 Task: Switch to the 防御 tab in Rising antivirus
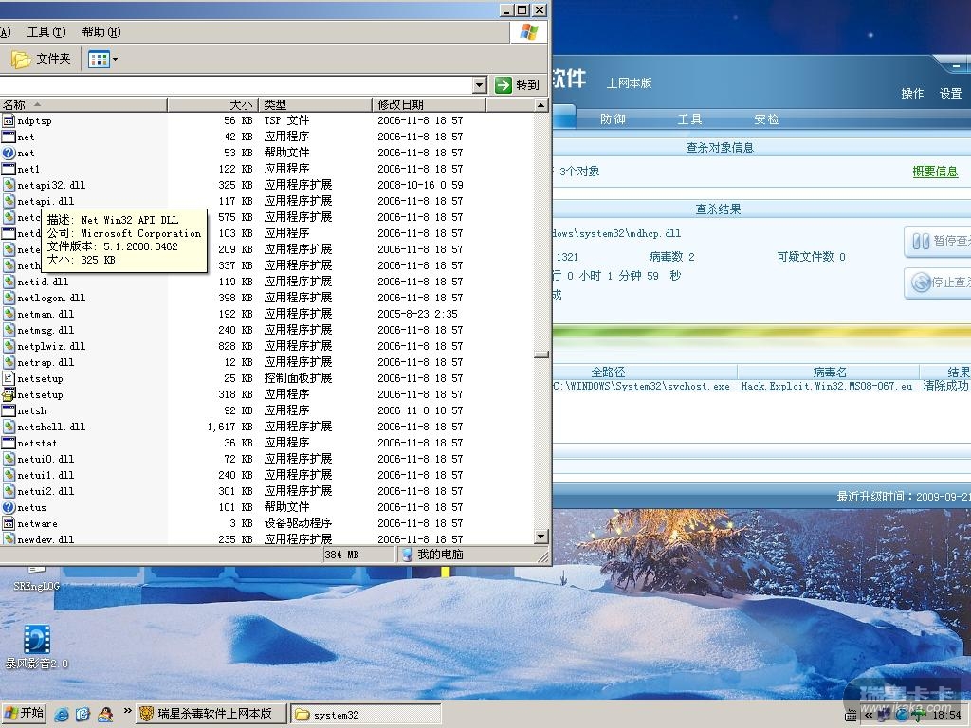coord(613,118)
